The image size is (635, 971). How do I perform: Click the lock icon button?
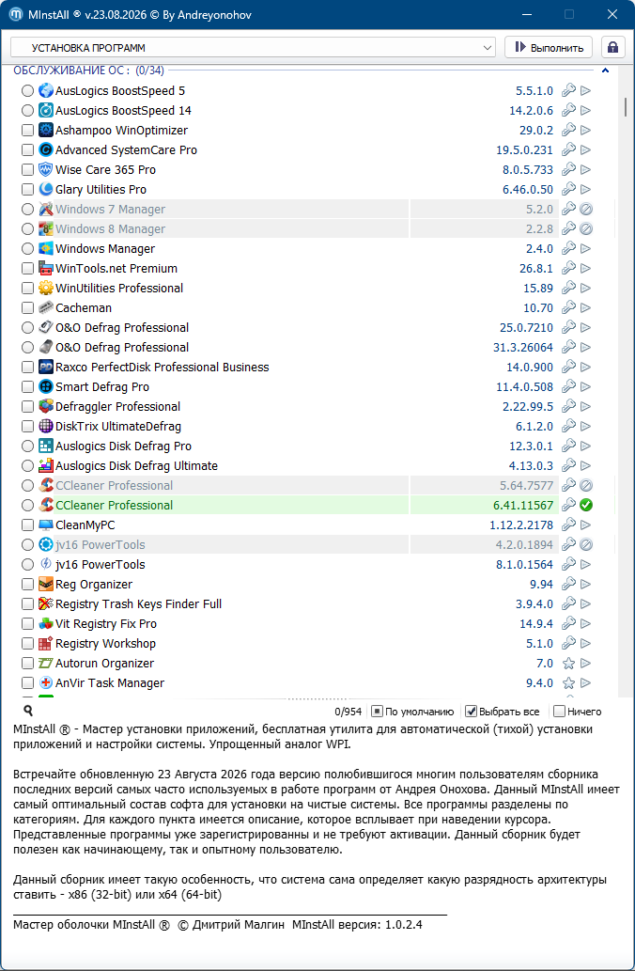[x=612, y=48]
